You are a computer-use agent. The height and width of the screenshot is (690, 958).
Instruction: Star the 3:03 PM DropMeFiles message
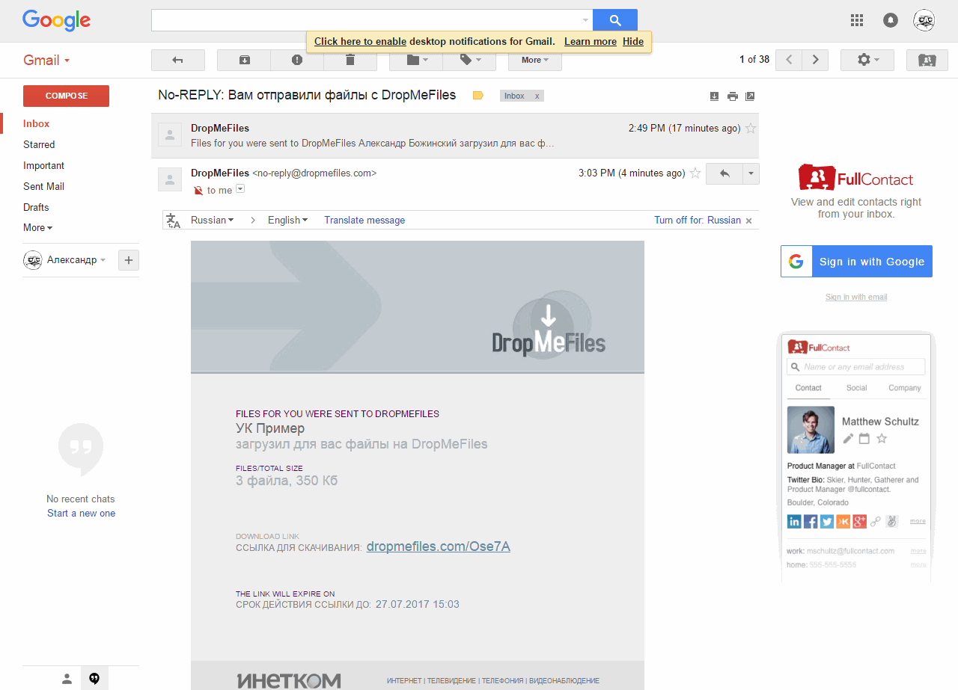tap(695, 173)
